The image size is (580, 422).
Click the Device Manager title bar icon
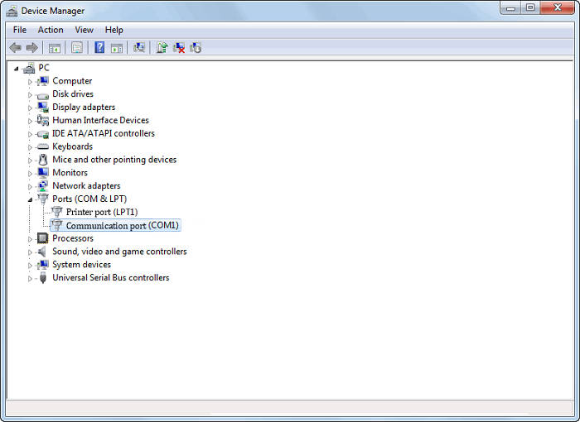(x=12, y=11)
